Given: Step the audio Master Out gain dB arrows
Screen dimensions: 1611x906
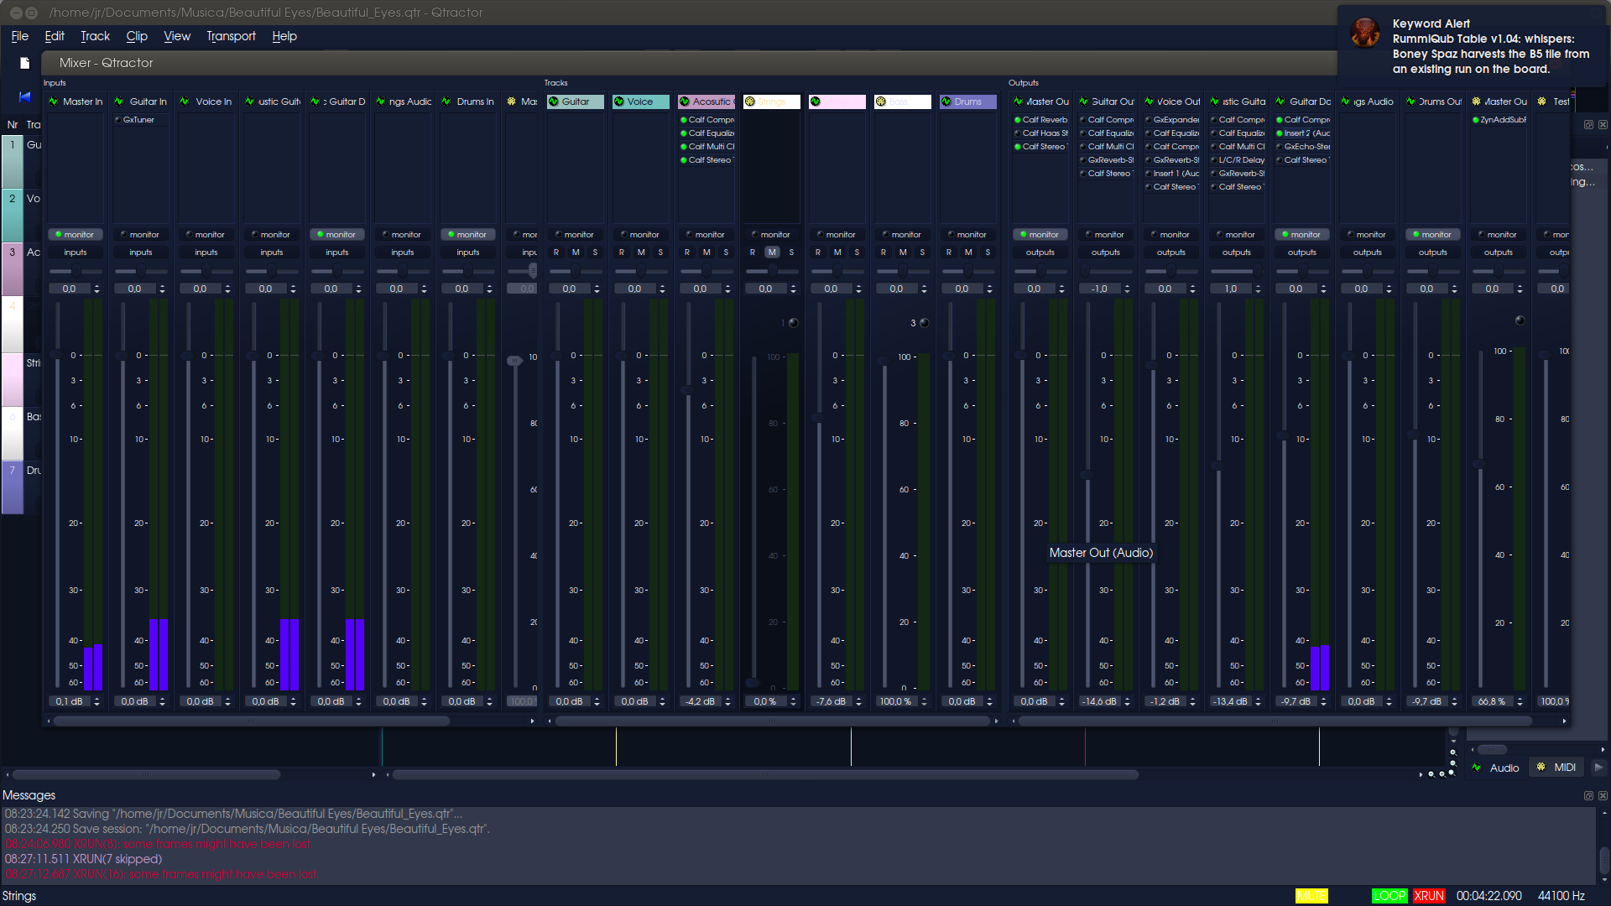Looking at the screenshot, I should [1061, 701].
